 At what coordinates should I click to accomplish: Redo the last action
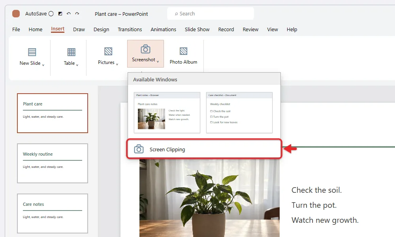pyautogui.click(x=77, y=13)
